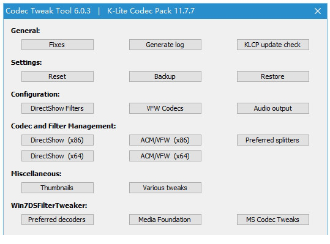Click the Generate log button
330x244 pixels.
pyautogui.click(x=165, y=45)
